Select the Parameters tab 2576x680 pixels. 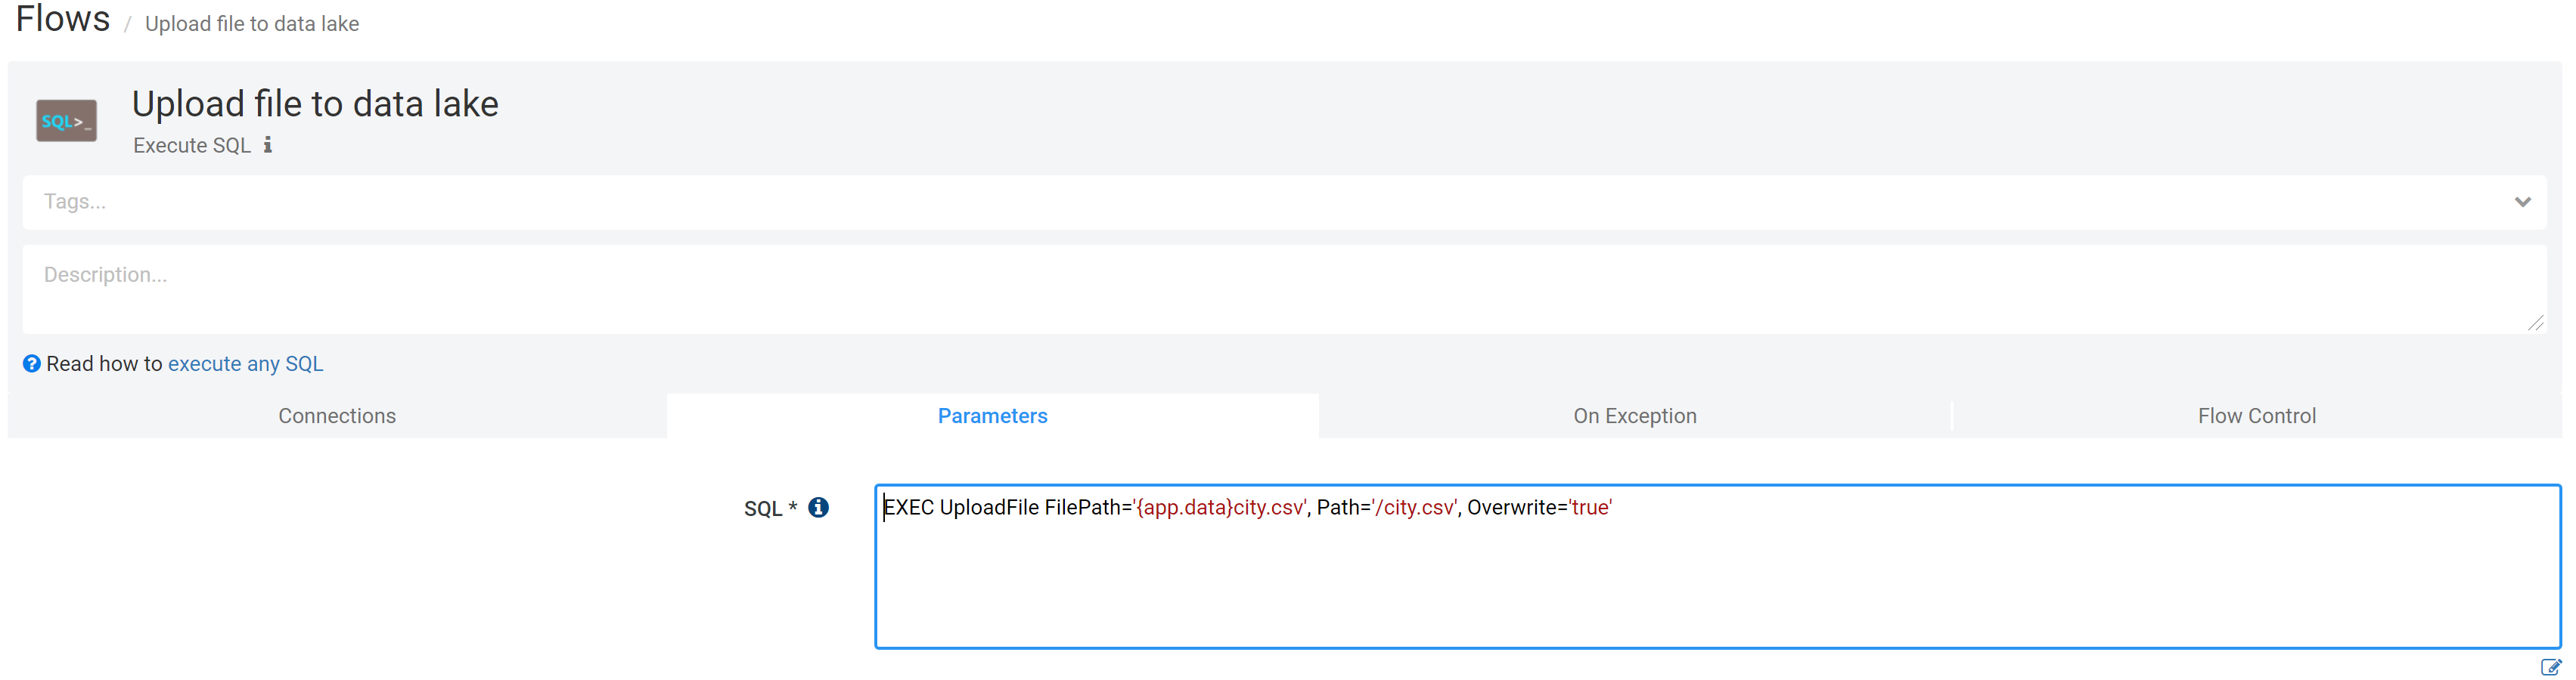(x=992, y=416)
